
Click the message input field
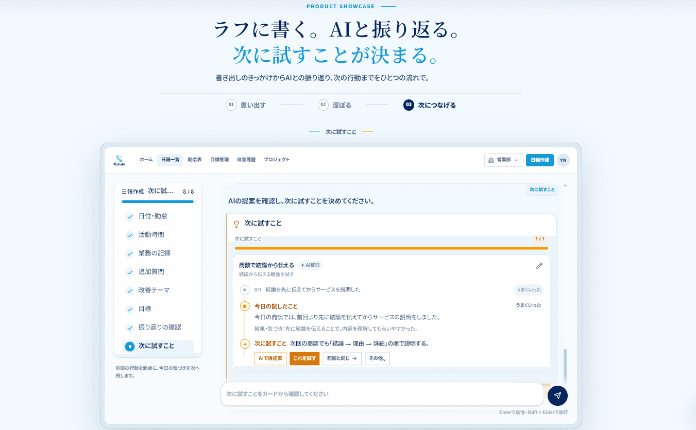pos(382,394)
